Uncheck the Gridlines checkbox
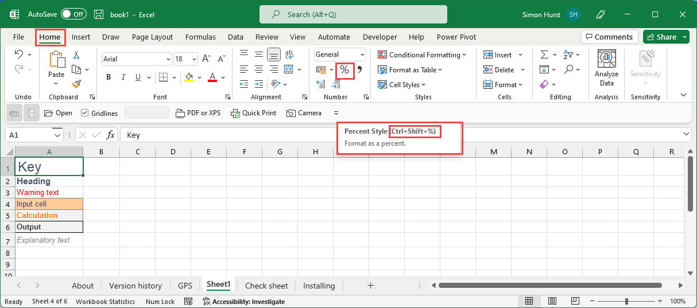Viewport: 697px width, 308px height. [x=85, y=113]
